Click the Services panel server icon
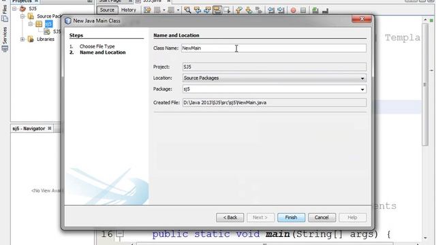 coord(5,49)
